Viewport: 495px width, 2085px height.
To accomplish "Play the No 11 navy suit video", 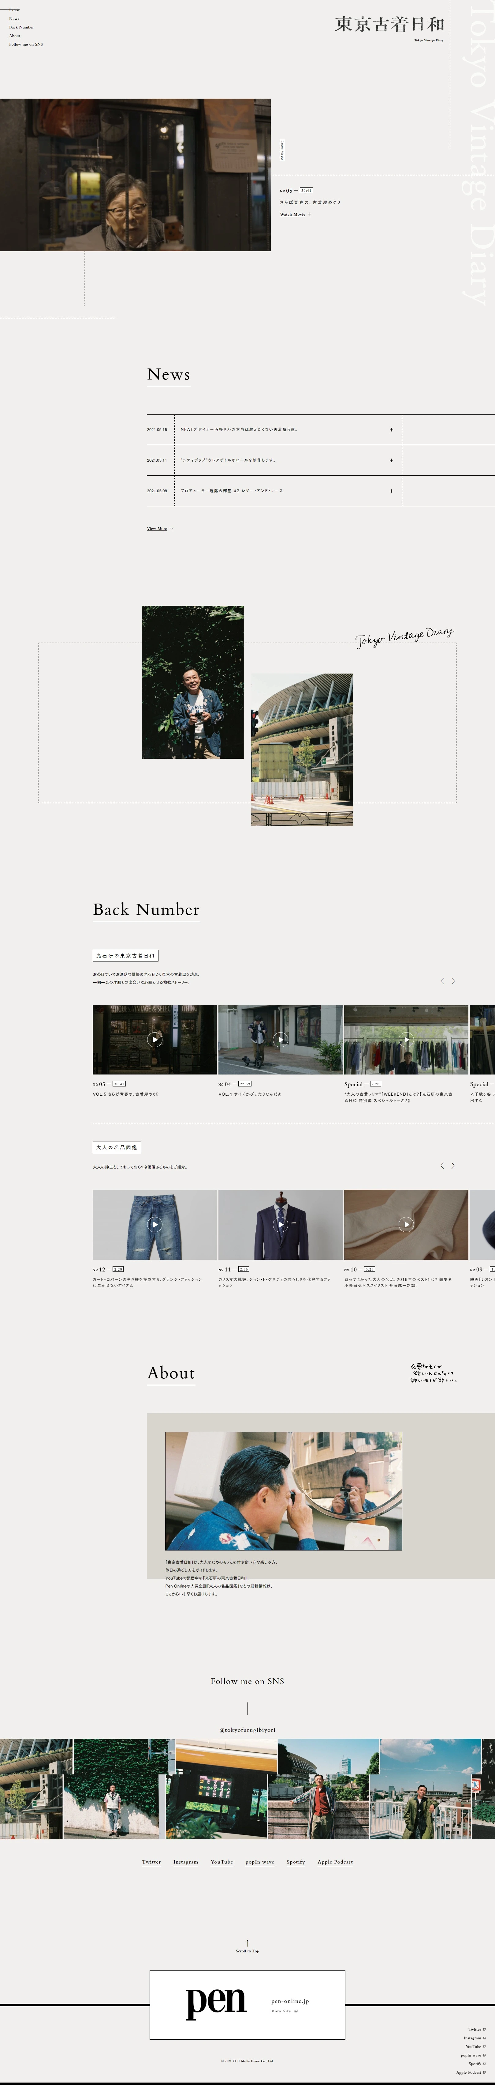I will click(x=281, y=1224).
